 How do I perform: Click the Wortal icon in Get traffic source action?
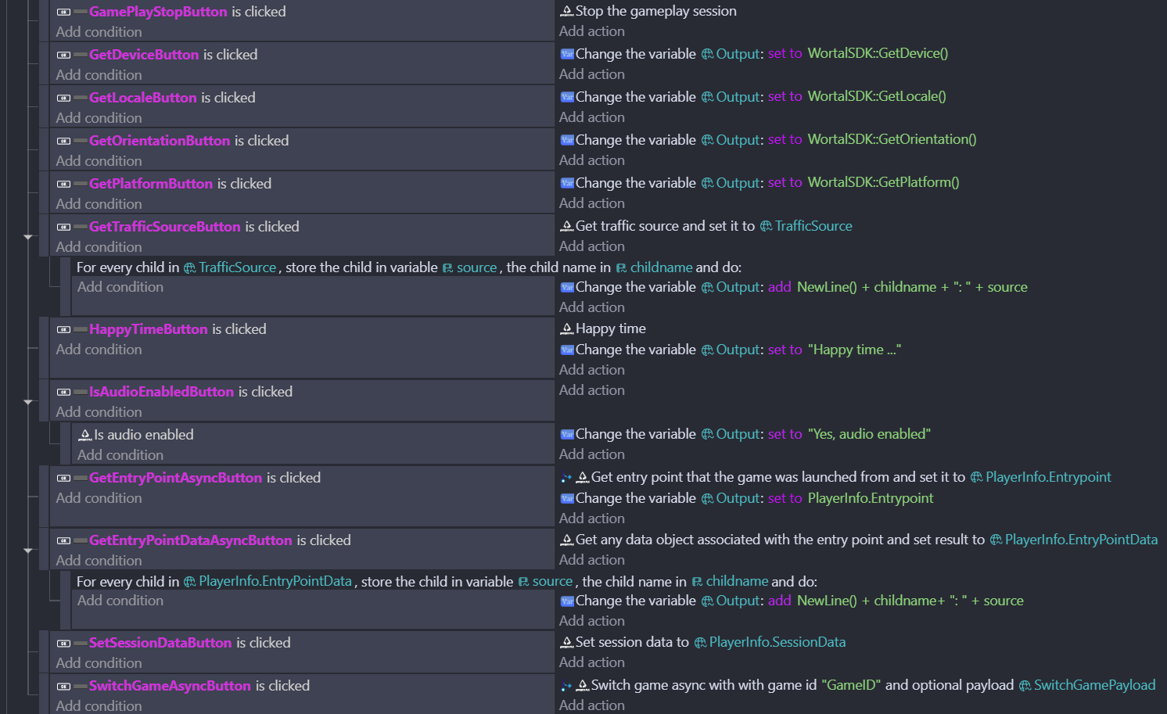(567, 225)
